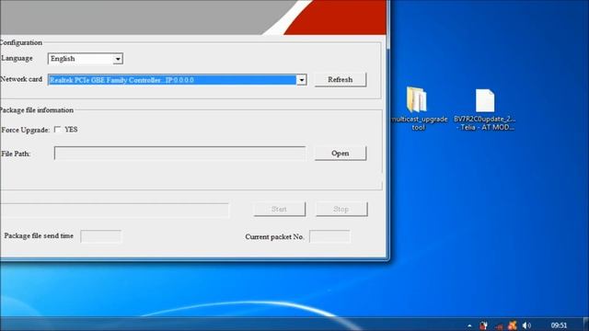The width and height of the screenshot is (589, 331).
Task: Click the Package file send time field
Action: tap(100, 236)
